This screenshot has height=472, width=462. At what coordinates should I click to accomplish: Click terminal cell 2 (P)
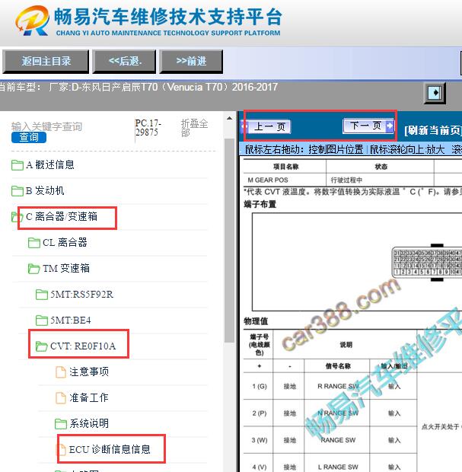click(259, 413)
